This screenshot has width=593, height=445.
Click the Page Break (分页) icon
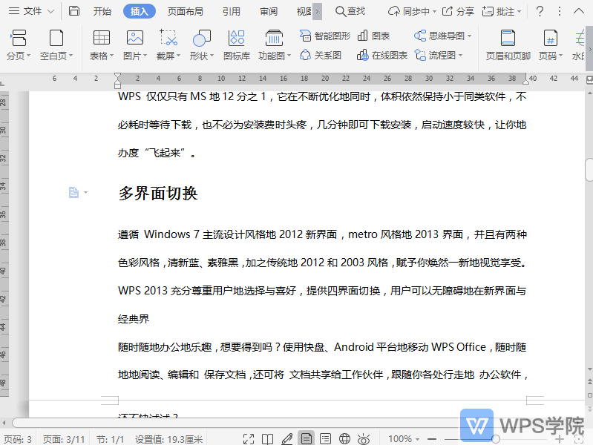(19, 39)
